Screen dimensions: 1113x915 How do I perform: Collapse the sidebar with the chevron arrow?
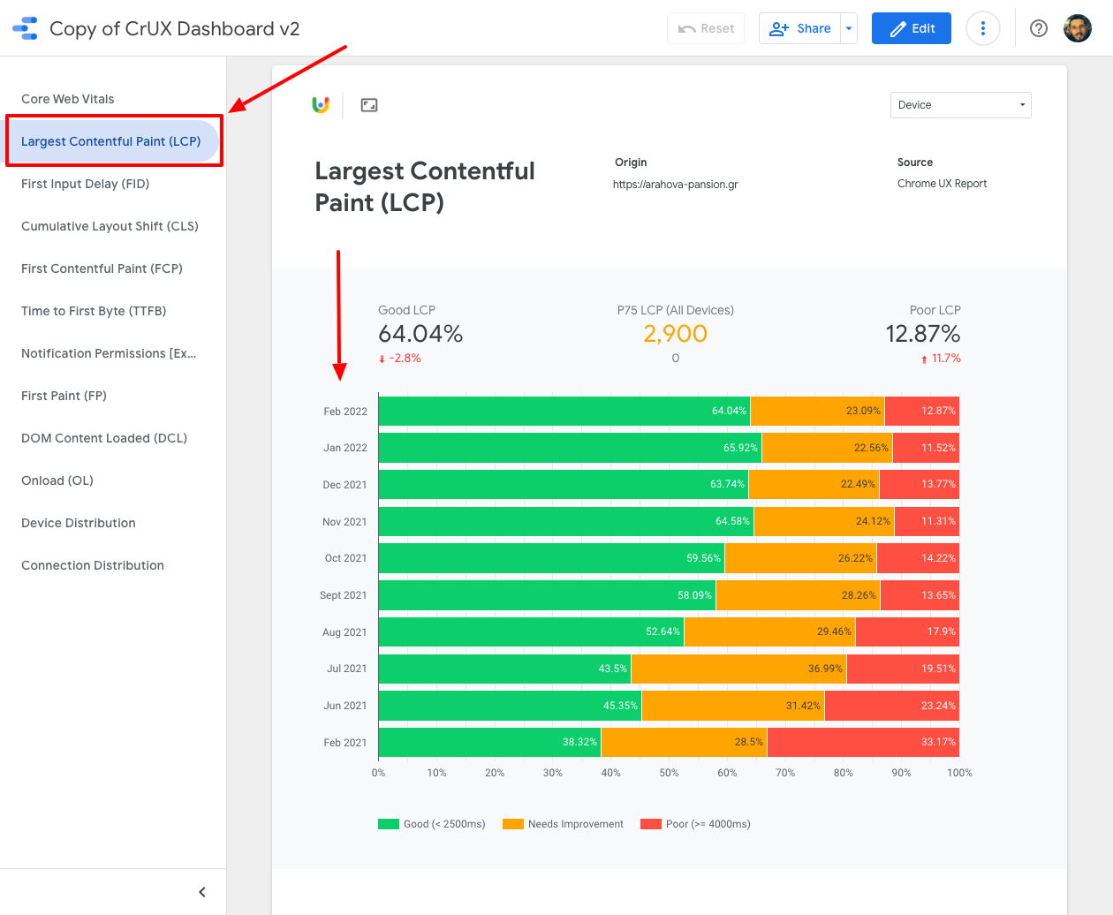point(202,892)
